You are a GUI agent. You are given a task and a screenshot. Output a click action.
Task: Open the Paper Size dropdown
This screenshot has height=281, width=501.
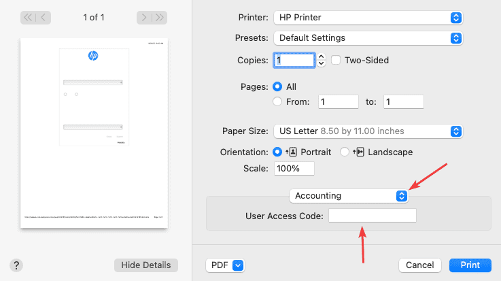point(368,131)
